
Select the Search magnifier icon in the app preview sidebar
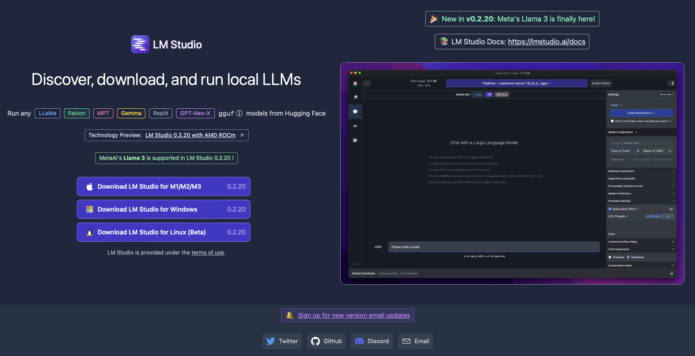point(355,97)
